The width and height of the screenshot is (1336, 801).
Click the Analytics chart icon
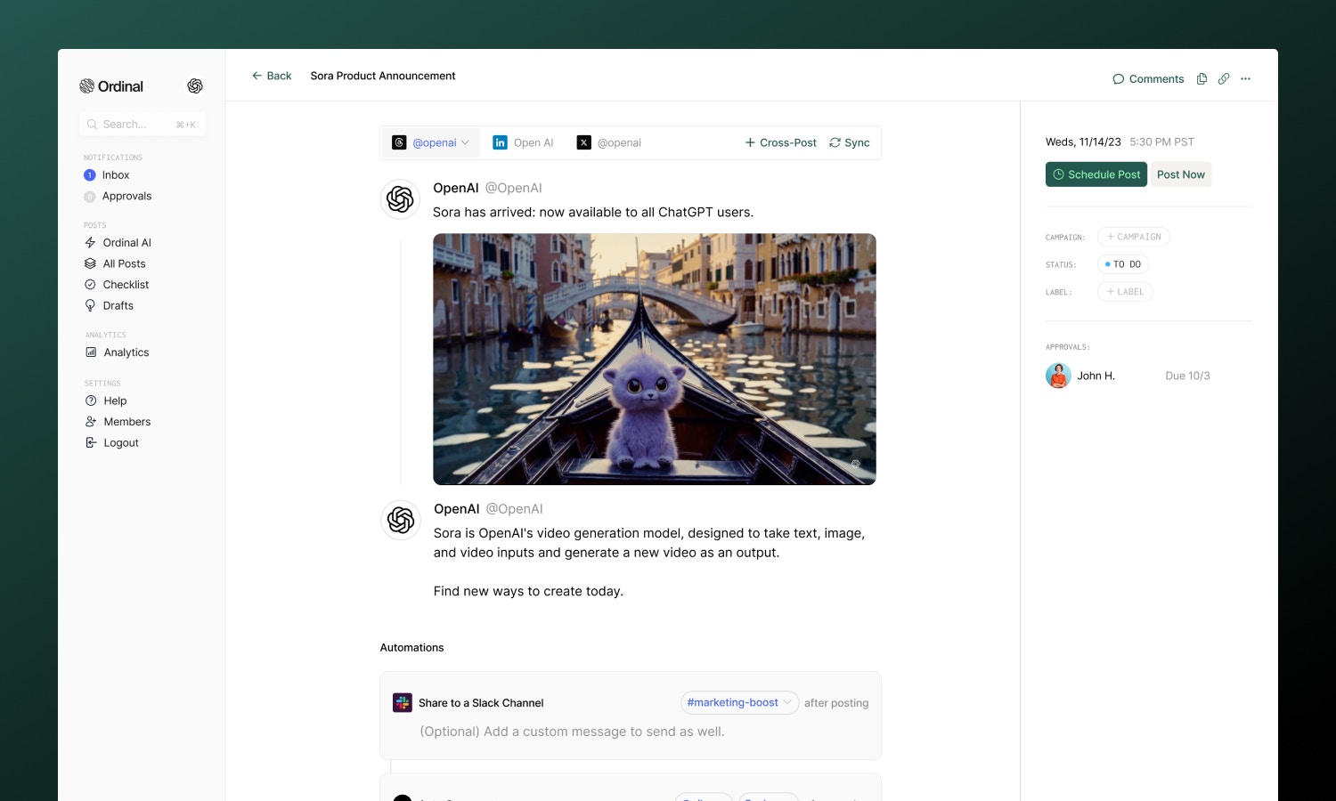(x=91, y=352)
